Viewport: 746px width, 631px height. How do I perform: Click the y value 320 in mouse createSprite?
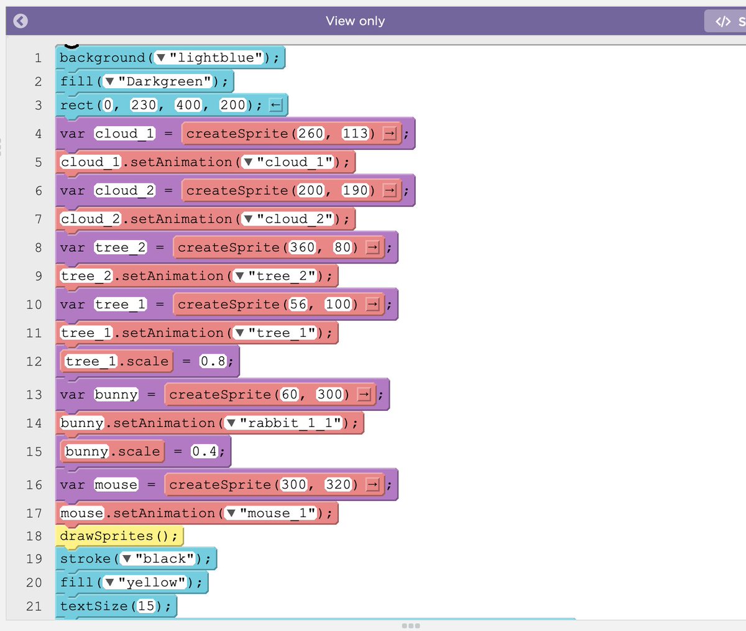[x=338, y=484]
